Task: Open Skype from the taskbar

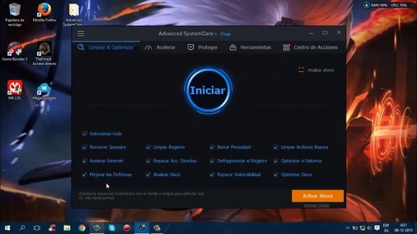Action: [x=111, y=228]
